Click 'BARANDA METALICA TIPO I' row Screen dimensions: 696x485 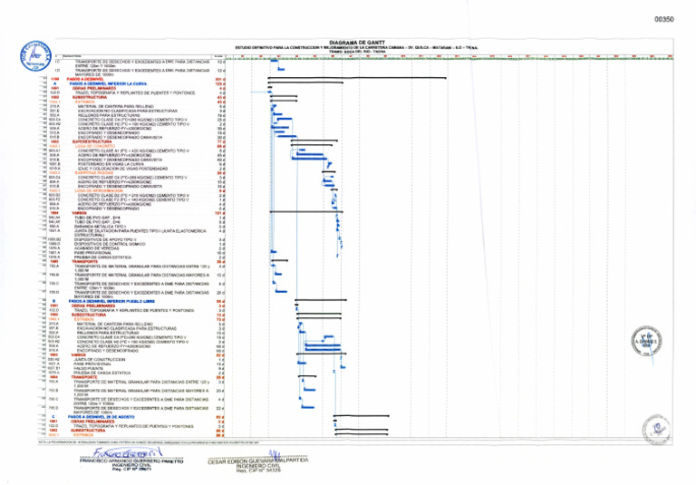tap(100, 226)
